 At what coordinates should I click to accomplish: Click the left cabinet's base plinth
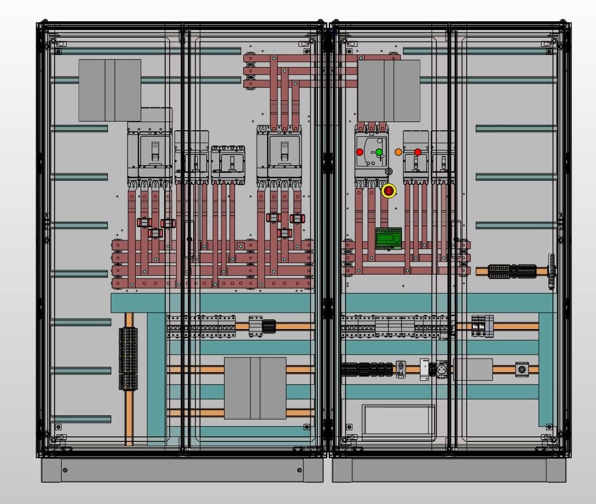pos(183,470)
